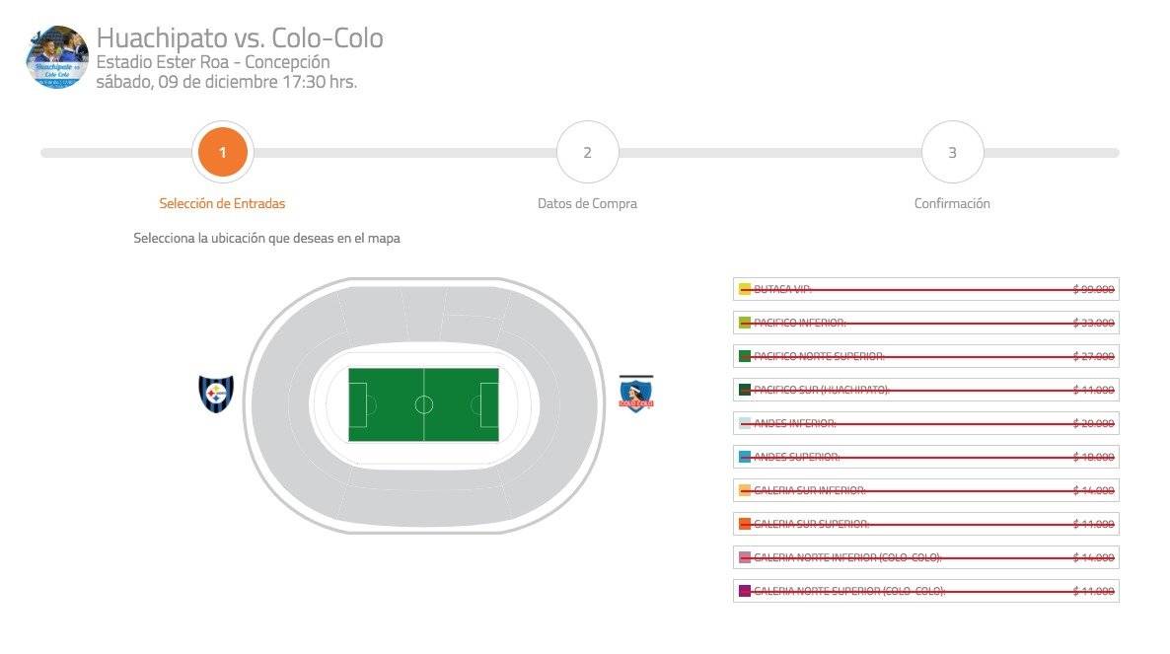Go to step 3 Confirmación circle

tap(952, 152)
